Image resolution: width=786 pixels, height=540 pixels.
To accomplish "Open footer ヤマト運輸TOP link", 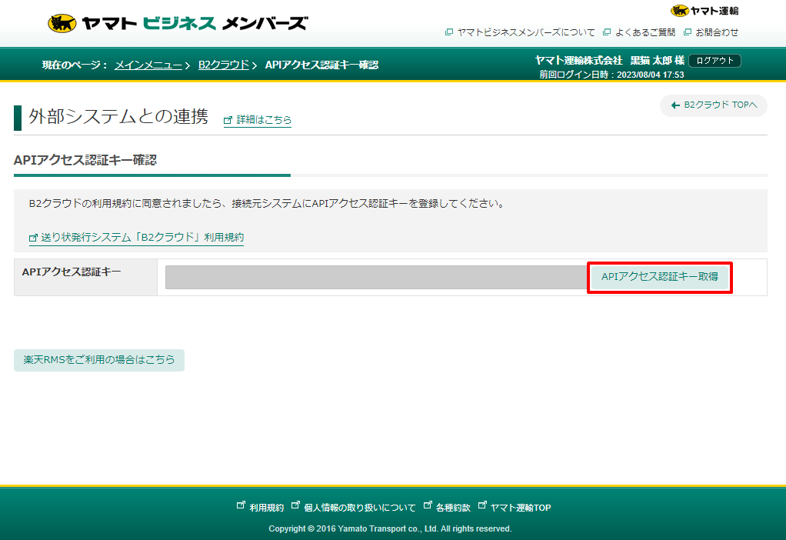I will click(x=520, y=508).
